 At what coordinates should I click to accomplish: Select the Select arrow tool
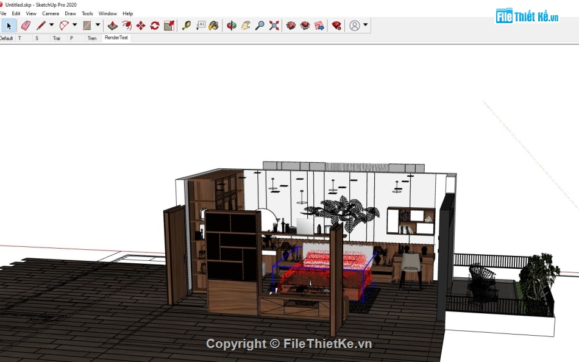pos(9,26)
